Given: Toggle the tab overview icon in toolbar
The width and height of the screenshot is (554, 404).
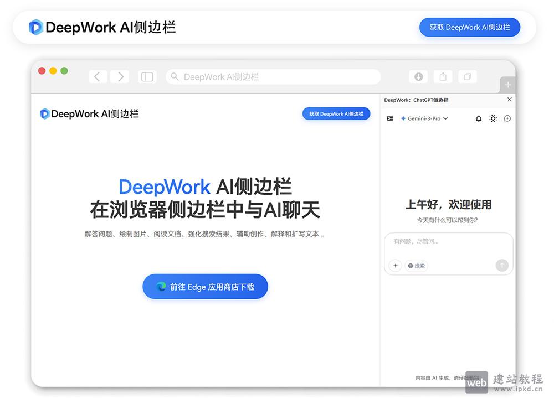Looking at the screenshot, I should tap(467, 76).
